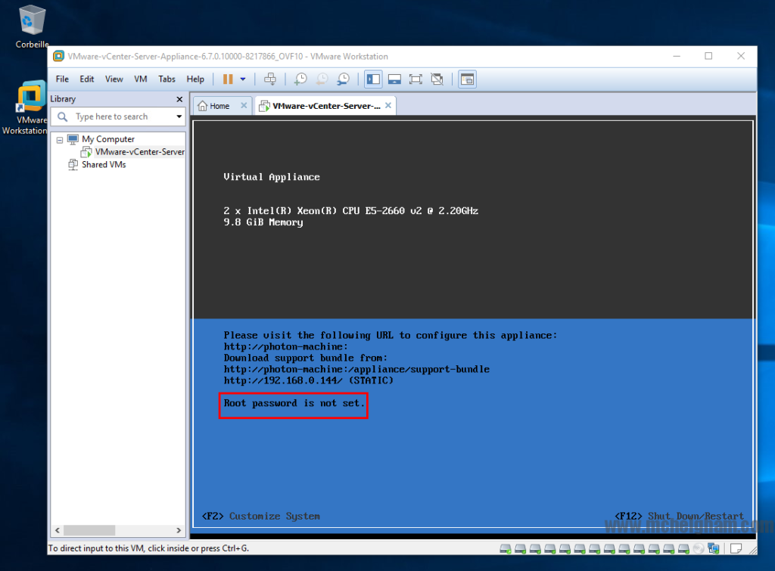
Task: Close the VMware-vCenter-Server tab
Action: coord(388,105)
